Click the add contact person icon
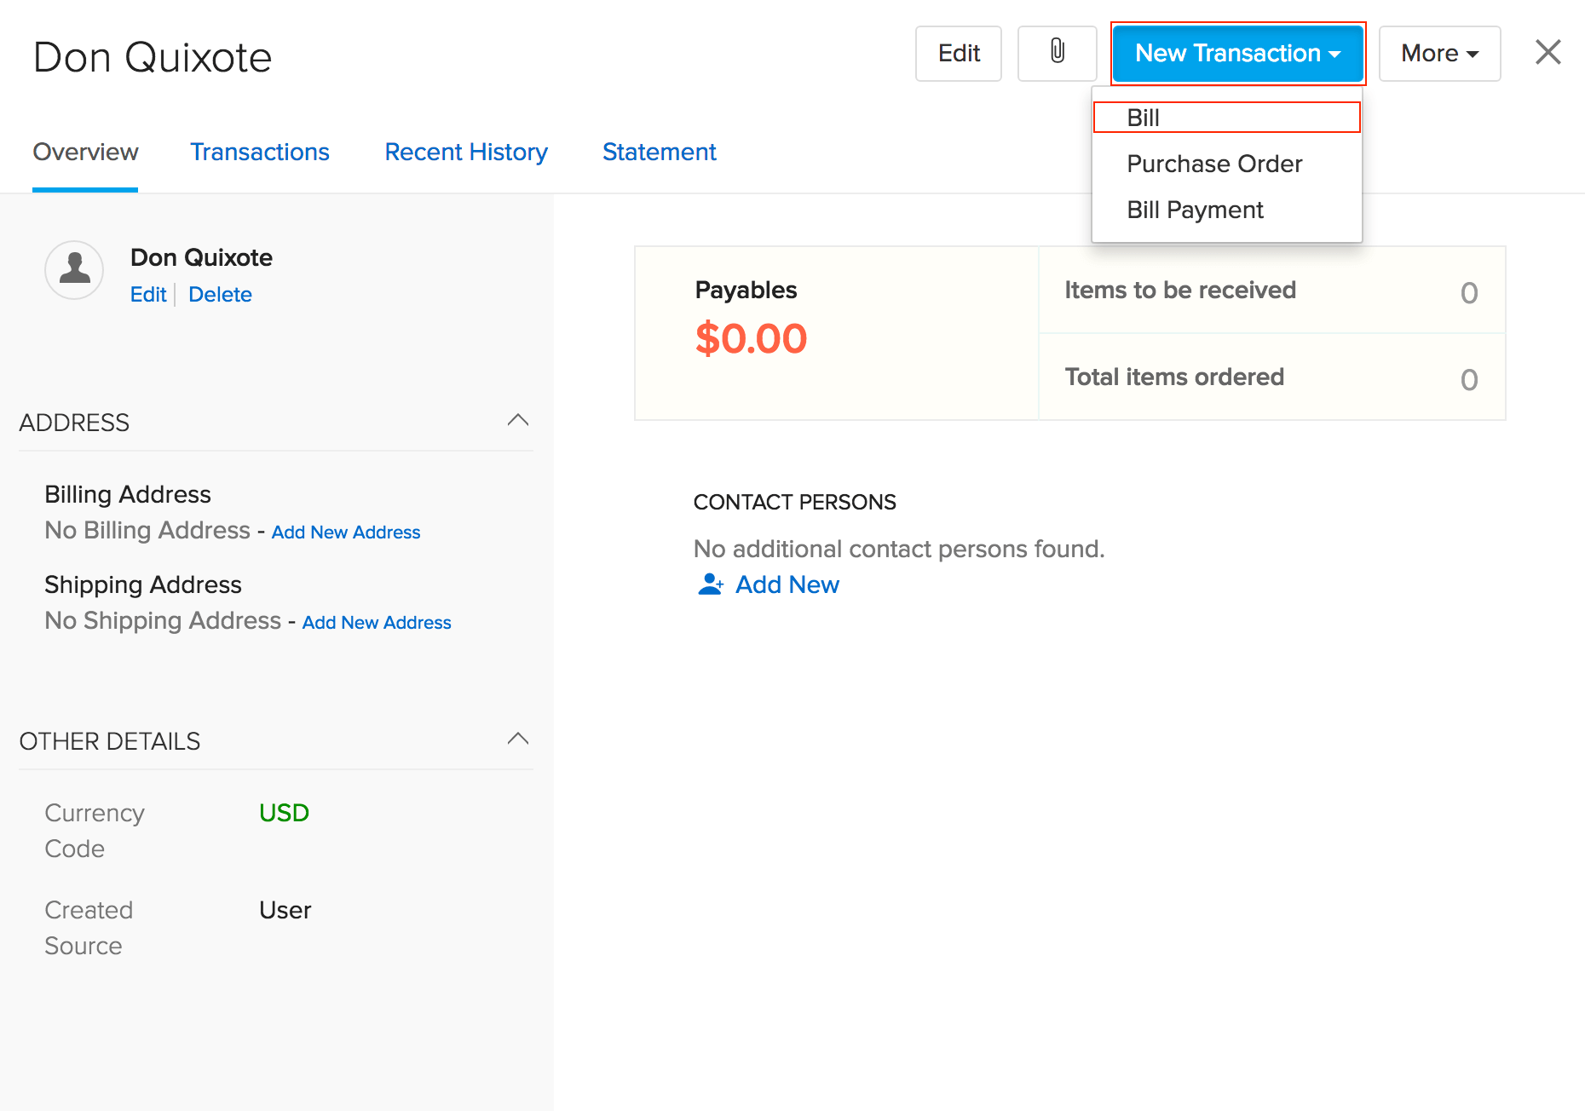The width and height of the screenshot is (1585, 1111). pos(710,584)
